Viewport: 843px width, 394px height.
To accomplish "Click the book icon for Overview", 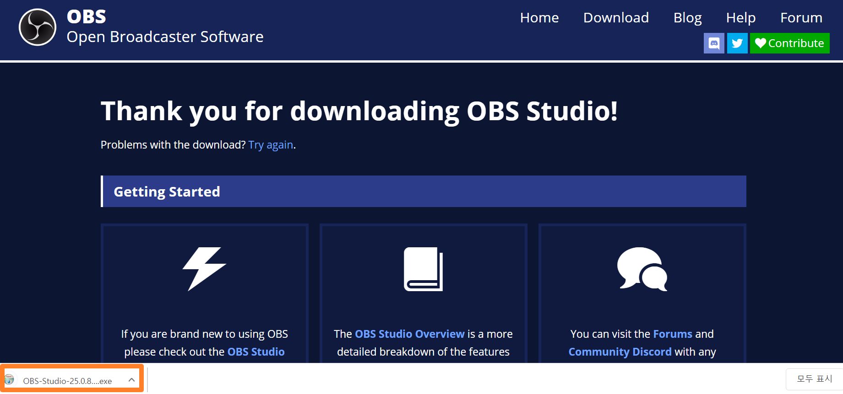I will tap(423, 269).
